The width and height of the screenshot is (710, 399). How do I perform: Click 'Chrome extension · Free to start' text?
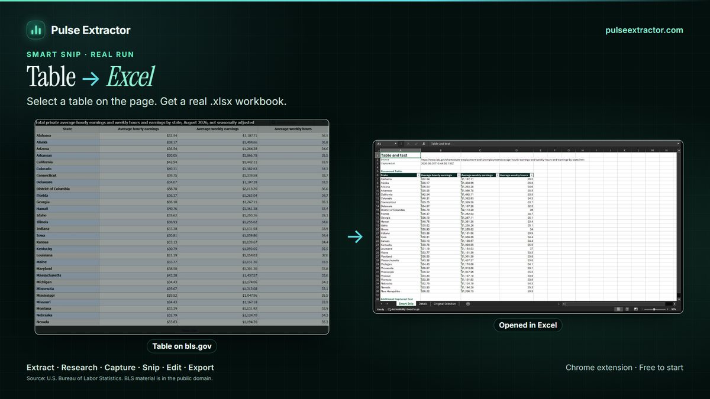(624, 368)
